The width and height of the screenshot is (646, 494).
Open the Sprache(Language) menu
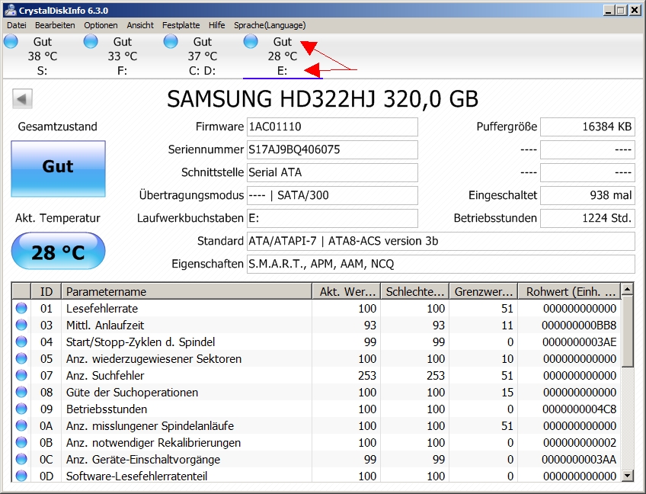tap(270, 25)
